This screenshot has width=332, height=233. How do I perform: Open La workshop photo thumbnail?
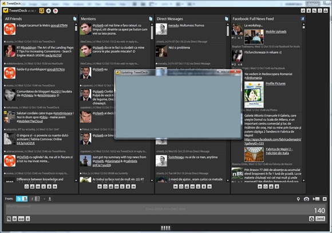click(x=254, y=37)
